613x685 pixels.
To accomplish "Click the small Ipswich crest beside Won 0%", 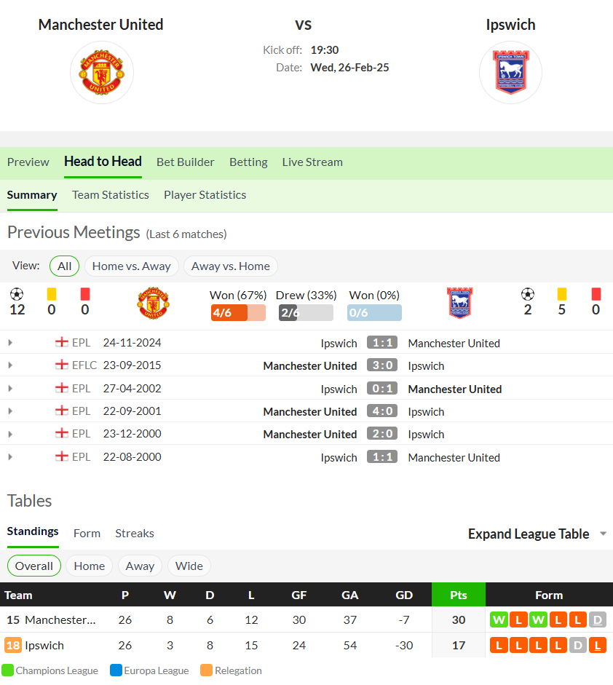I will [459, 303].
